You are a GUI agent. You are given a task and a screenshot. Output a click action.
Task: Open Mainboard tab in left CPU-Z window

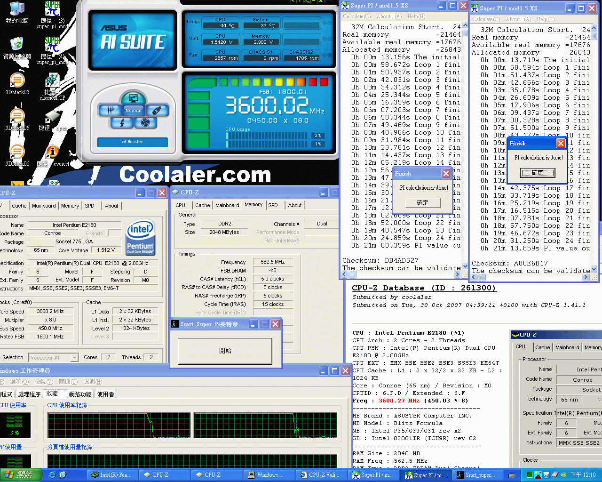pyautogui.click(x=44, y=206)
